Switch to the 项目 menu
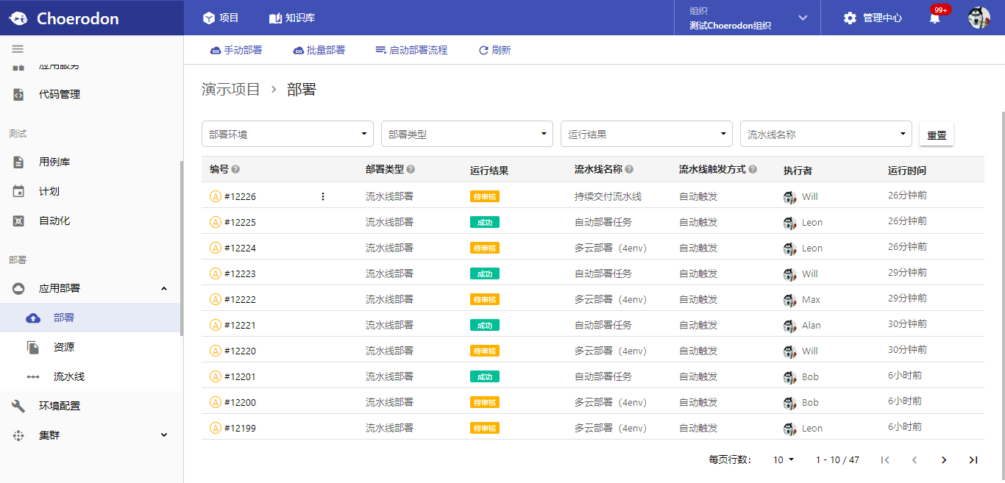Image resolution: width=1005 pixels, height=483 pixels. (222, 18)
